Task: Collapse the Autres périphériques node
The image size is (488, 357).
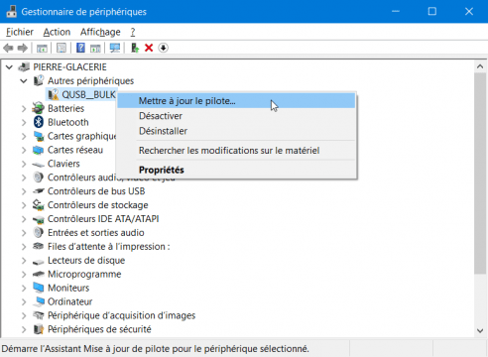Action: (24, 81)
